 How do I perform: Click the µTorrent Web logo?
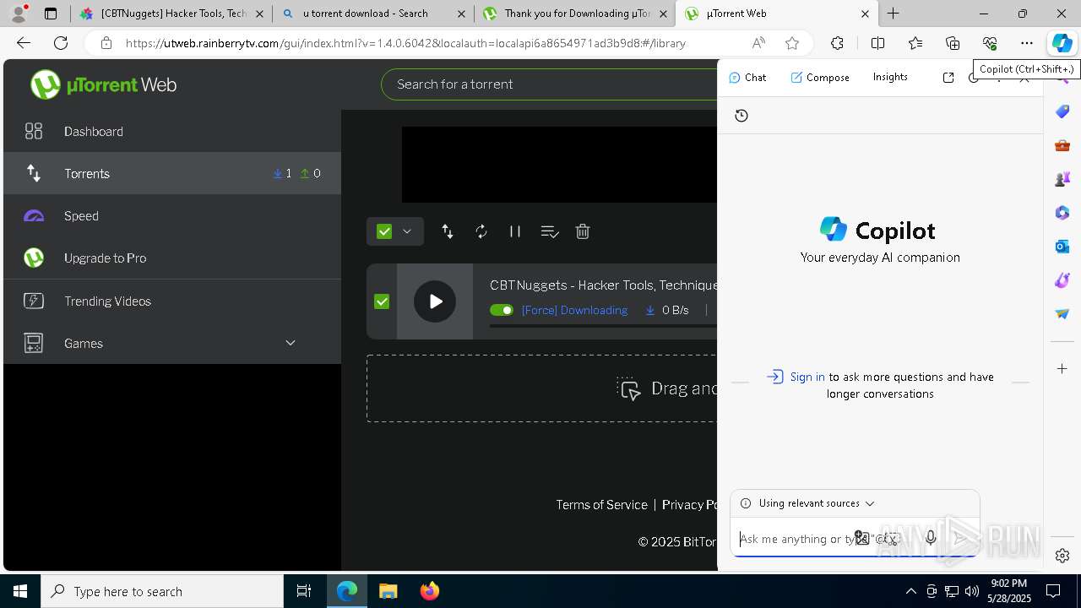[103, 84]
